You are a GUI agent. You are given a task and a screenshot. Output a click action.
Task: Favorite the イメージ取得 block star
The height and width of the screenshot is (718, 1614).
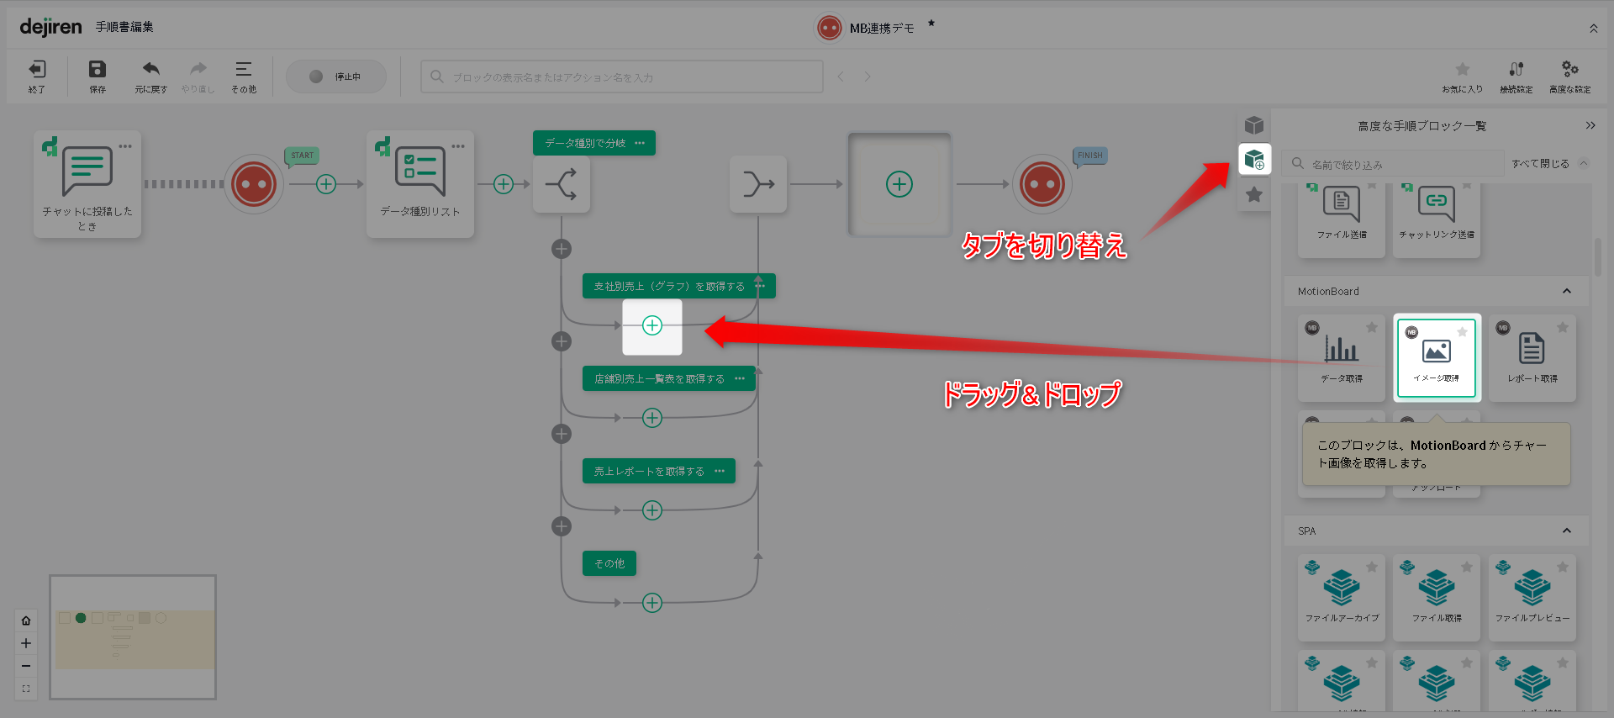[x=1463, y=331]
